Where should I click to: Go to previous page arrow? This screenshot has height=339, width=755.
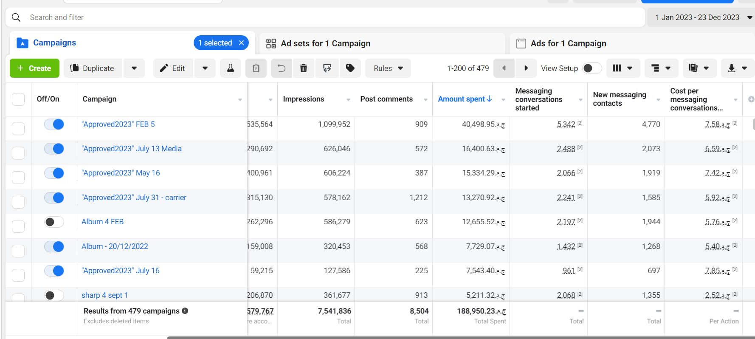[504, 68]
